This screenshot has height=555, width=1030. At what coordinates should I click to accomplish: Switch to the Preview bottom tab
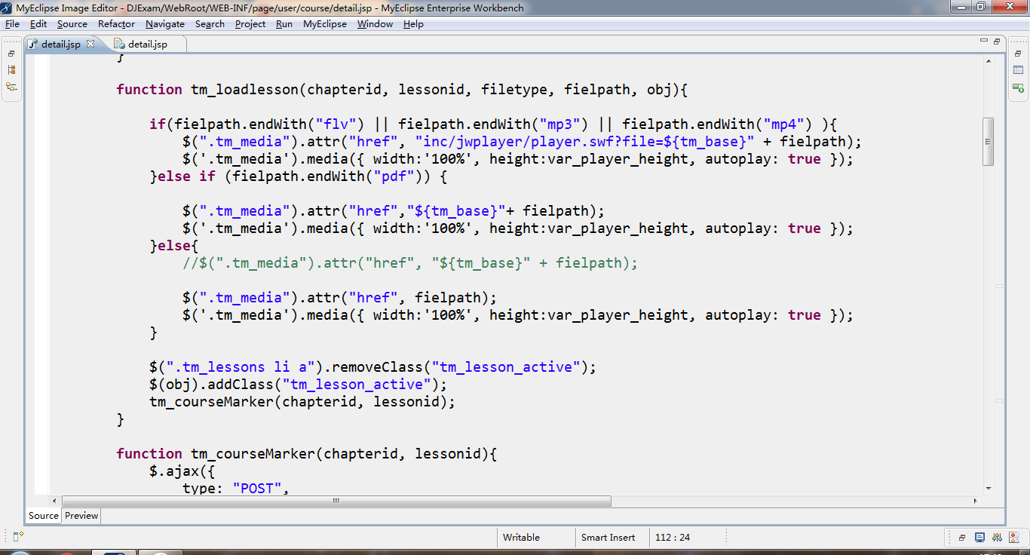point(81,516)
